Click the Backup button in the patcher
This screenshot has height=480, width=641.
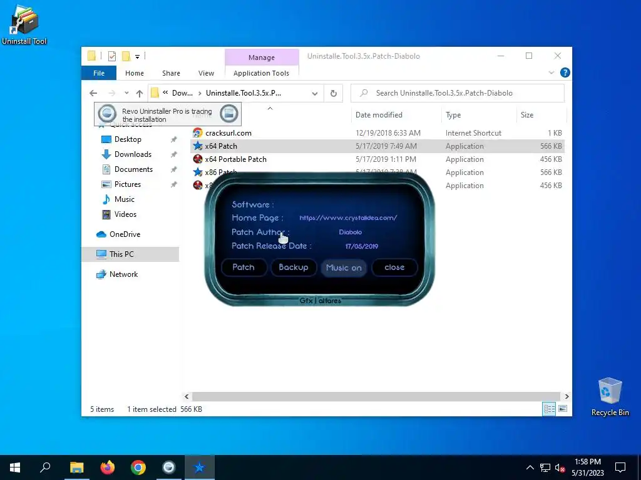pos(294,267)
